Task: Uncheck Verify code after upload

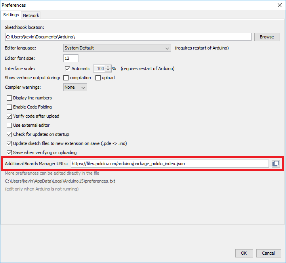Action: tap(10, 116)
